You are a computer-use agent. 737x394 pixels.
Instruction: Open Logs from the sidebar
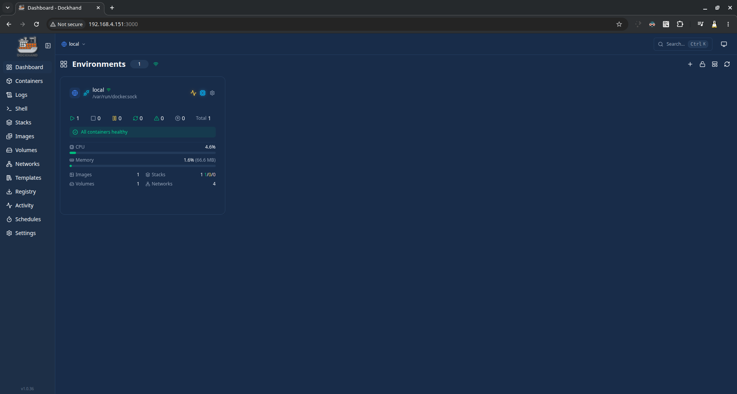coord(27,95)
